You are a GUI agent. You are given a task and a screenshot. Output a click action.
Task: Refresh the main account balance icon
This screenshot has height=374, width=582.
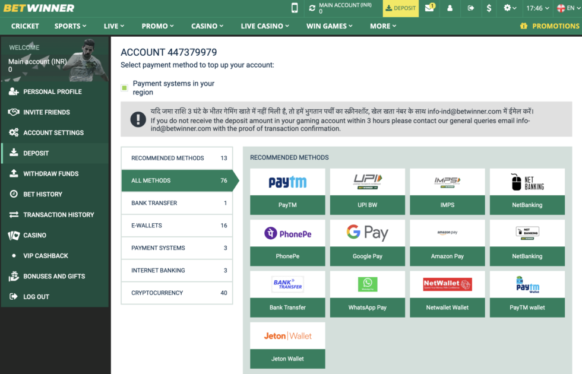pyautogui.click(x=312, y=8)
